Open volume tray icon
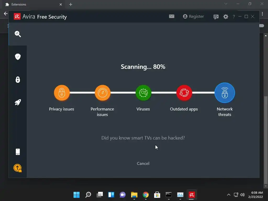 coord(242,195)
